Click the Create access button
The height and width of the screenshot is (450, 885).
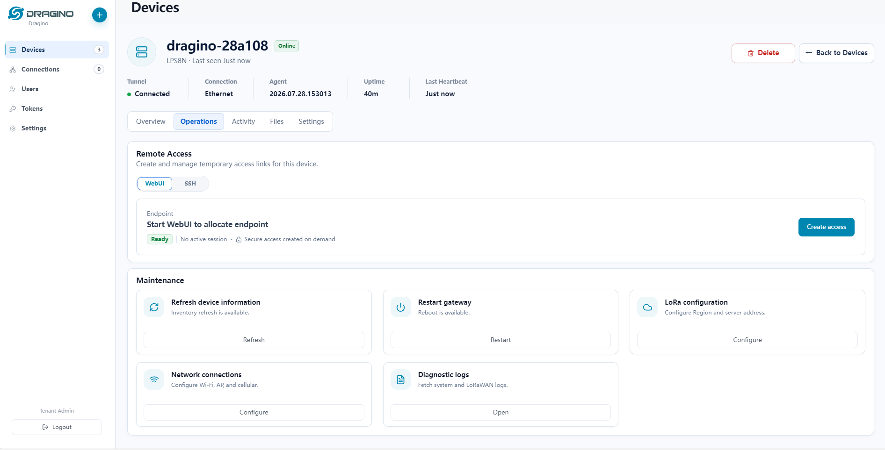[826, 227]
